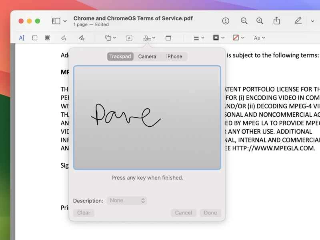Select the Text selection tool
The width and height of the screenshot is (320, 240).
point(22,38)
